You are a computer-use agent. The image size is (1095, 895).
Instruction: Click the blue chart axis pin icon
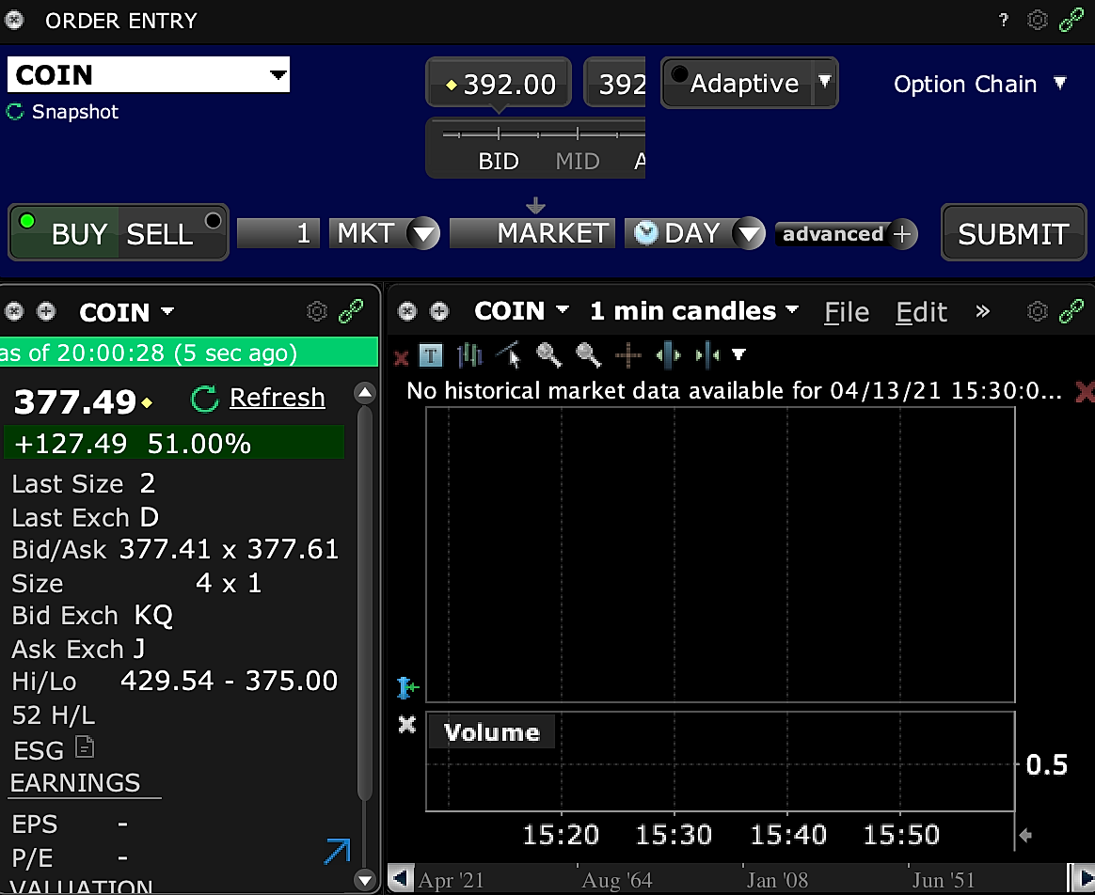pos(407,687)
